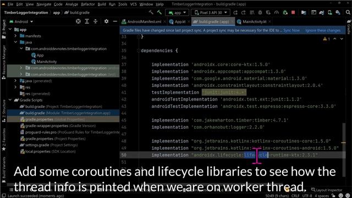Click Sync Project with Gradle Files icon
Screen dimensions: 352x198
321,13
